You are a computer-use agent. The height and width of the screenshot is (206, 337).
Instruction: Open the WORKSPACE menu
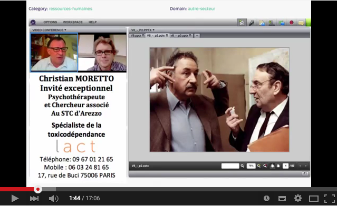click(73, 22)
